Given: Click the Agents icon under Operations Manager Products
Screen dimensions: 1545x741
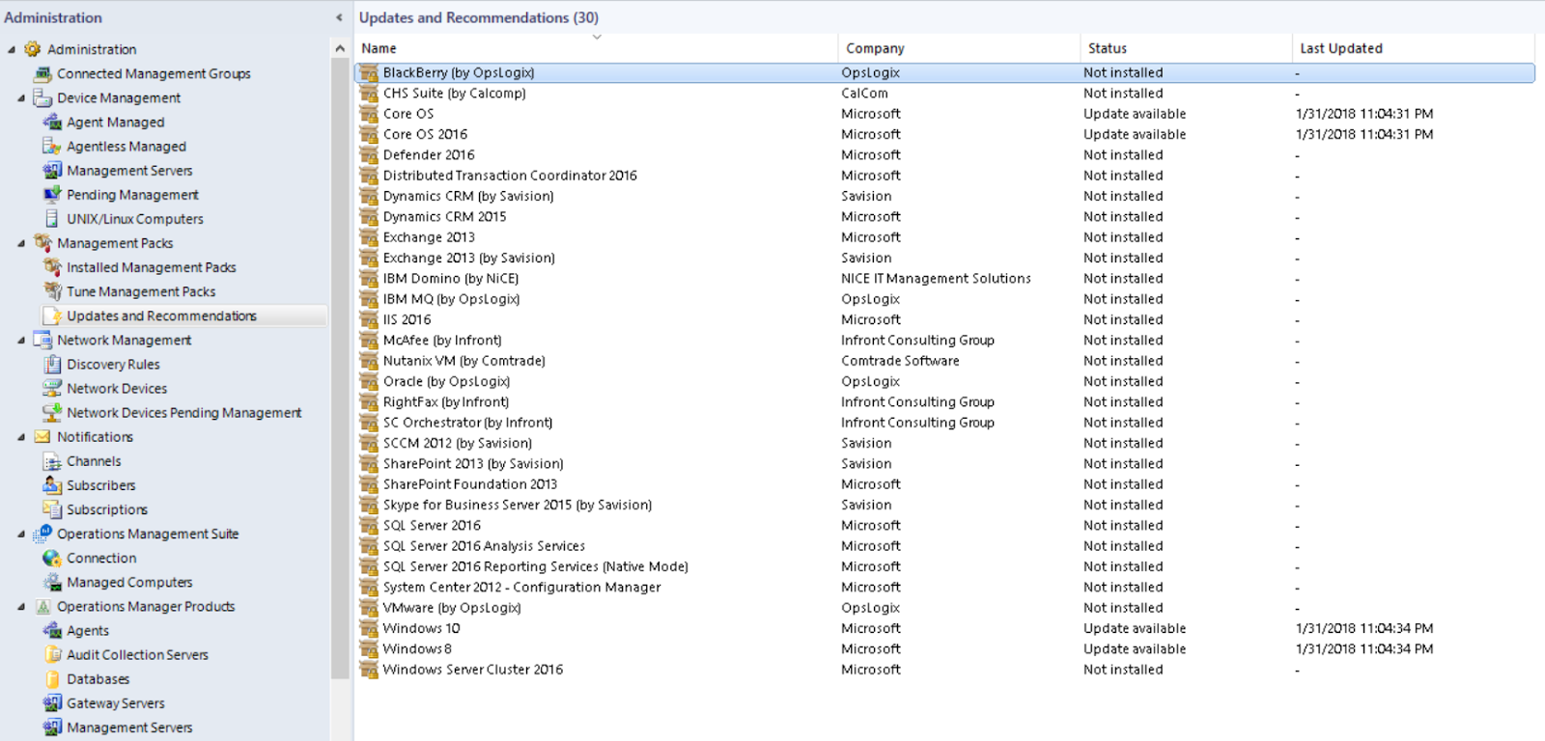Looking at the screenshot, I should pos(52,630).
